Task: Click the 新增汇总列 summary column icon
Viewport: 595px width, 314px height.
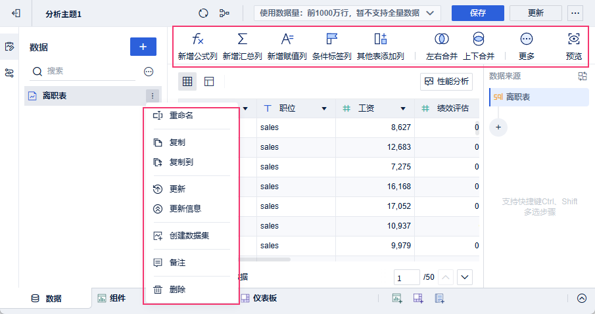Action: (242, 39)
